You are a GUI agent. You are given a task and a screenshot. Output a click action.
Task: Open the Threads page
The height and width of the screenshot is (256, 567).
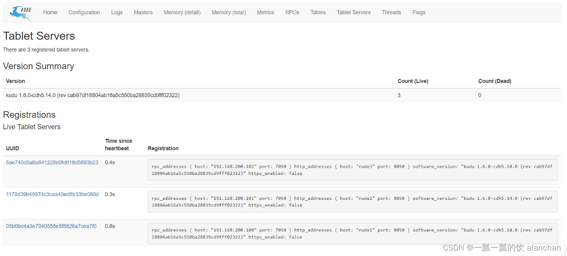(x=391, y=13)
